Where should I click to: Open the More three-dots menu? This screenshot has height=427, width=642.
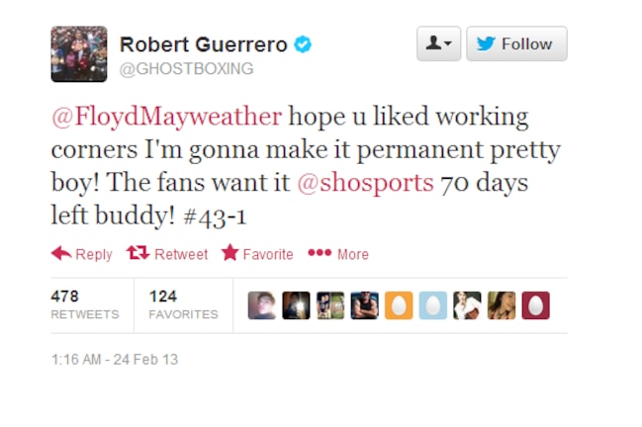(x=320, y=253)
